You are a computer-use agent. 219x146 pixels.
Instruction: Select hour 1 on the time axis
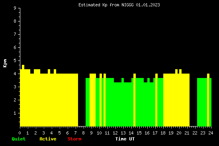point(27,133)
